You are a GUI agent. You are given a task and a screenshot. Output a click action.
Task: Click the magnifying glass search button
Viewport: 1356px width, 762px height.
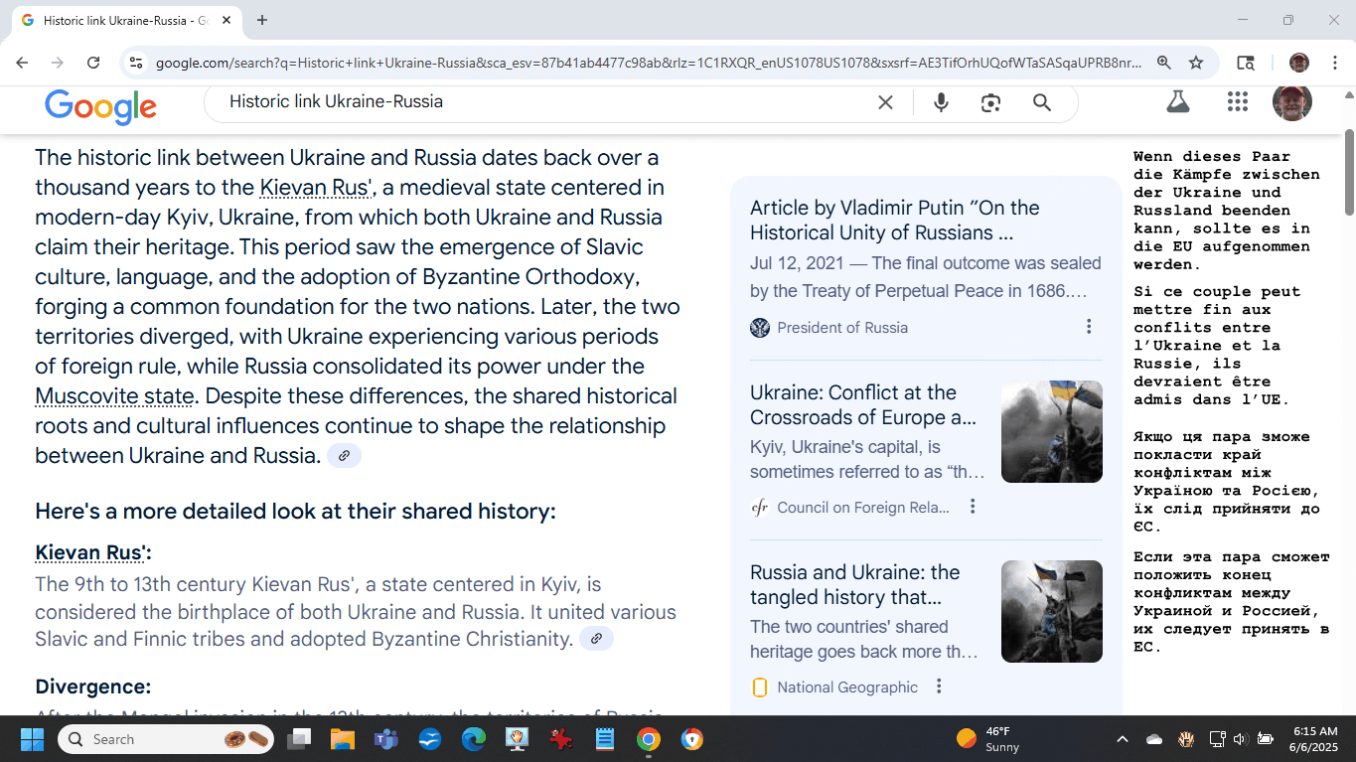(x=1041, y=102)
